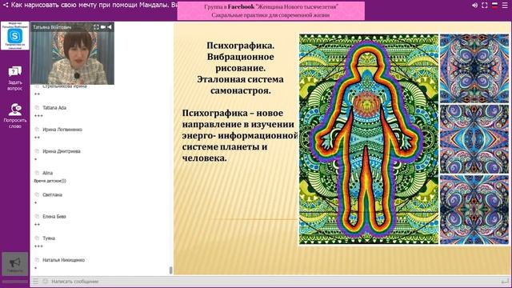Click the icon next to Ирина Дмитриева
Image resolution: width=512 pixels, height=288 pixels.
pos(37,151)
